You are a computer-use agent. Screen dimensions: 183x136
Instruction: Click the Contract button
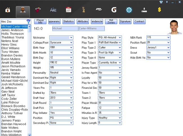(x=139, y=21)
